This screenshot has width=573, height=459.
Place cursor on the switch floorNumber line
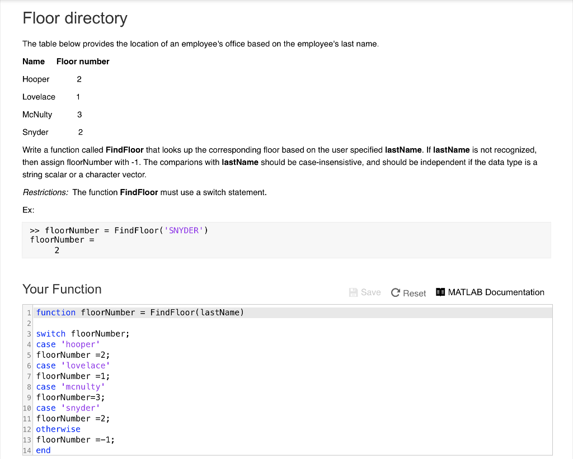point(82,334)
